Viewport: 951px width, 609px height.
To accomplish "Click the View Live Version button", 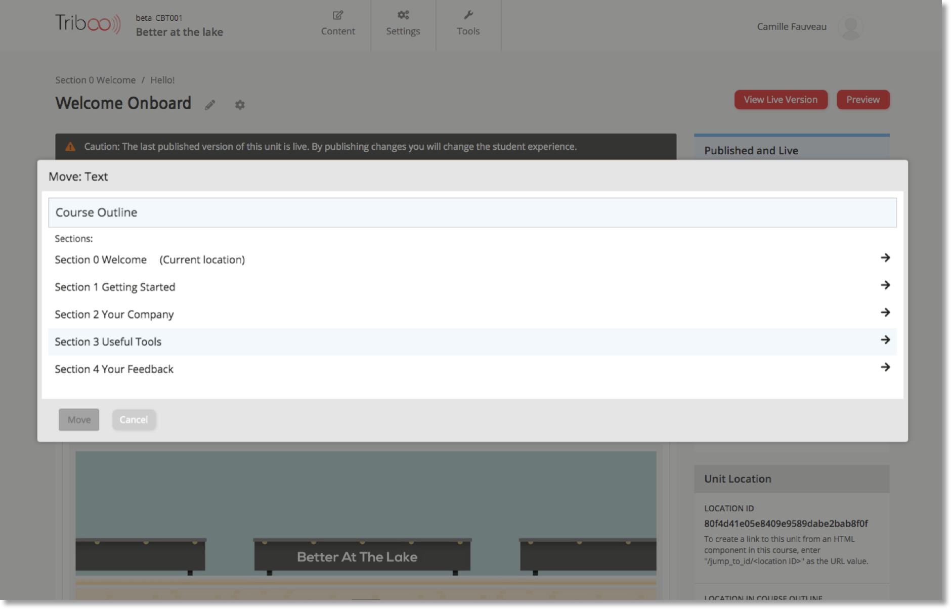I will coord(780,99).
